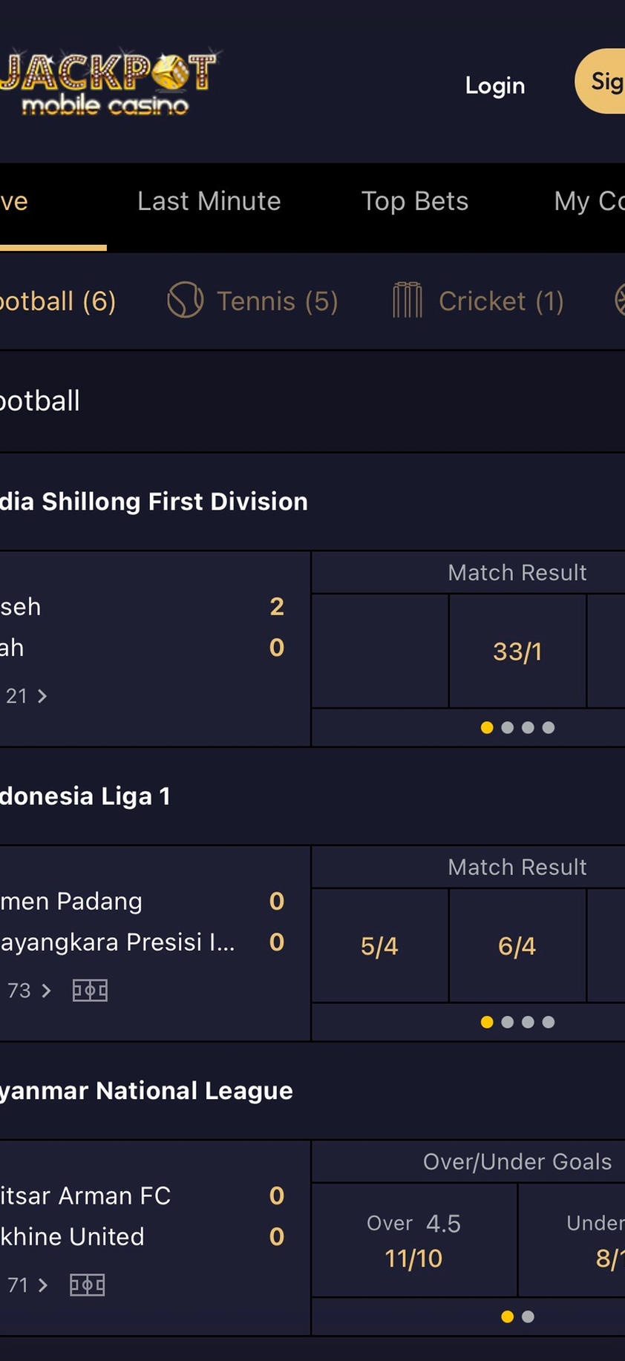Switch to the Last Minute tab
Viewport: 625px width, 1361px height.
coord(209,201)
